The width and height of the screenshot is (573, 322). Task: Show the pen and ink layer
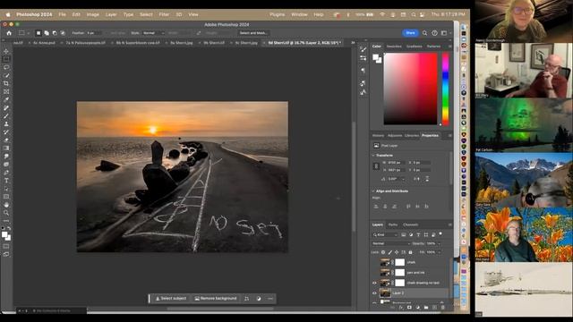[374, 272]
